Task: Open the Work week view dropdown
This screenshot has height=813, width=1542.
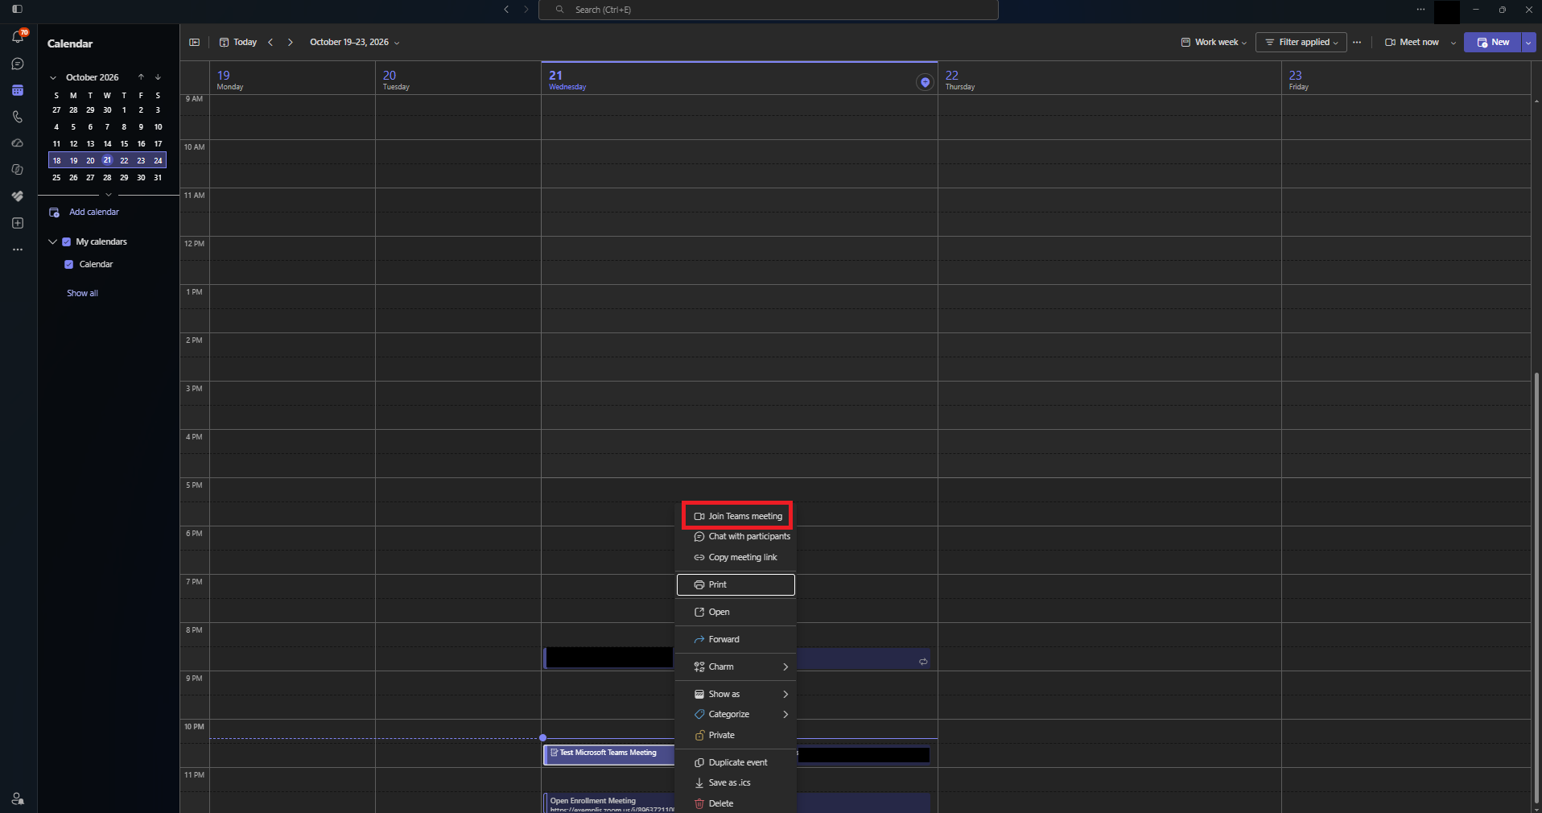Action: tap(1214, 43)
